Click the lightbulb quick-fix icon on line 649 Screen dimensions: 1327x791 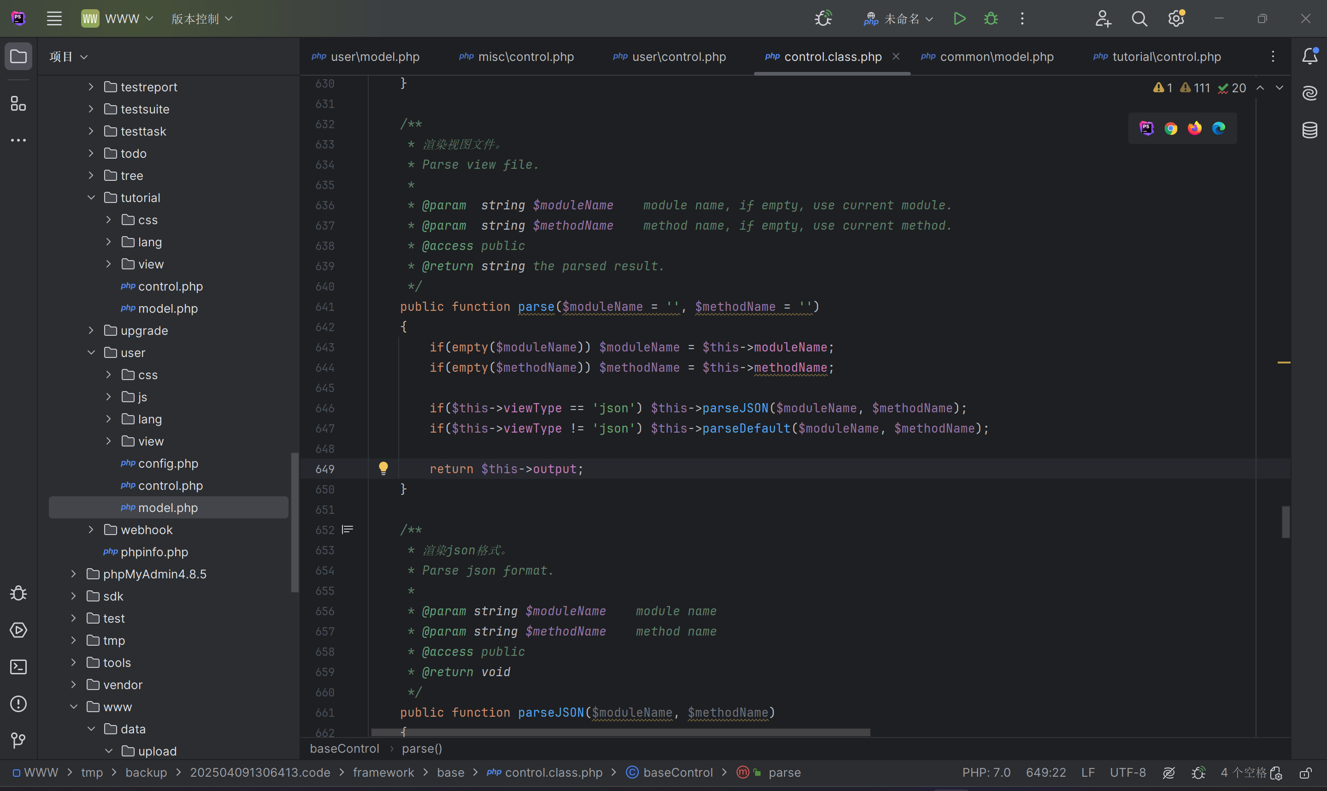click(383, 469)
